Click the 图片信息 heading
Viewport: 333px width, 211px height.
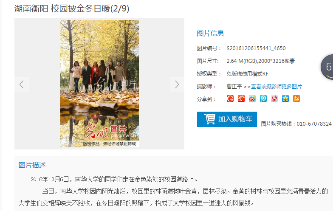pyautogui.click(x=210, y=33)
